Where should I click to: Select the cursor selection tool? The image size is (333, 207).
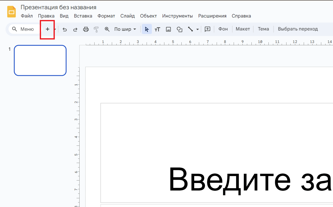coord(147,29)
